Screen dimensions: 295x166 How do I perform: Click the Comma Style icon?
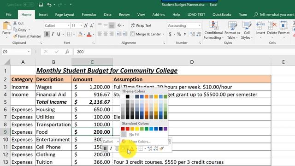pyautogui.click(x=185, y=34)
